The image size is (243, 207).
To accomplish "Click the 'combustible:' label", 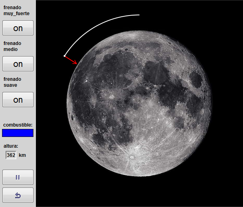I will (18, 125).
